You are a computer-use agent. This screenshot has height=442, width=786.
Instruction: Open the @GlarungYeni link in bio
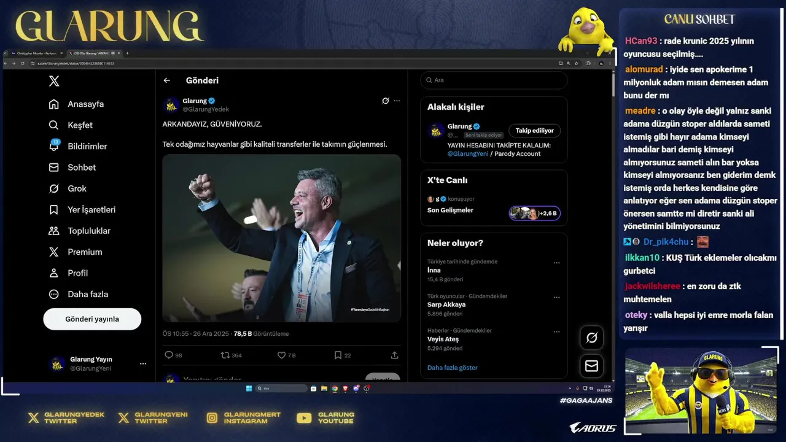click(469, 154)
